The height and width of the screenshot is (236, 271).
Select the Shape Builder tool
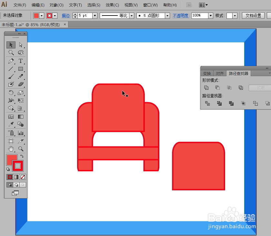pyautogui.click(x=11, y=108)
